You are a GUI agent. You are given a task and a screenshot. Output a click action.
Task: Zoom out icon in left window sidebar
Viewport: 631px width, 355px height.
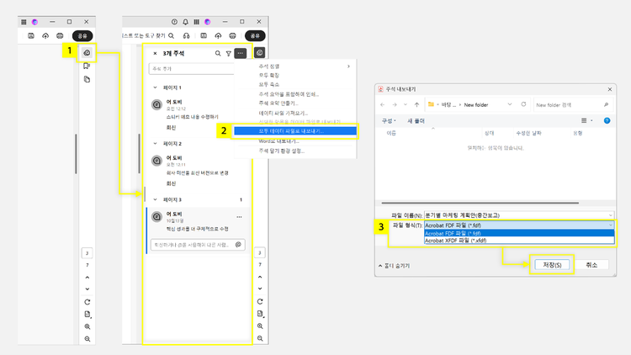tap(87, 339)
